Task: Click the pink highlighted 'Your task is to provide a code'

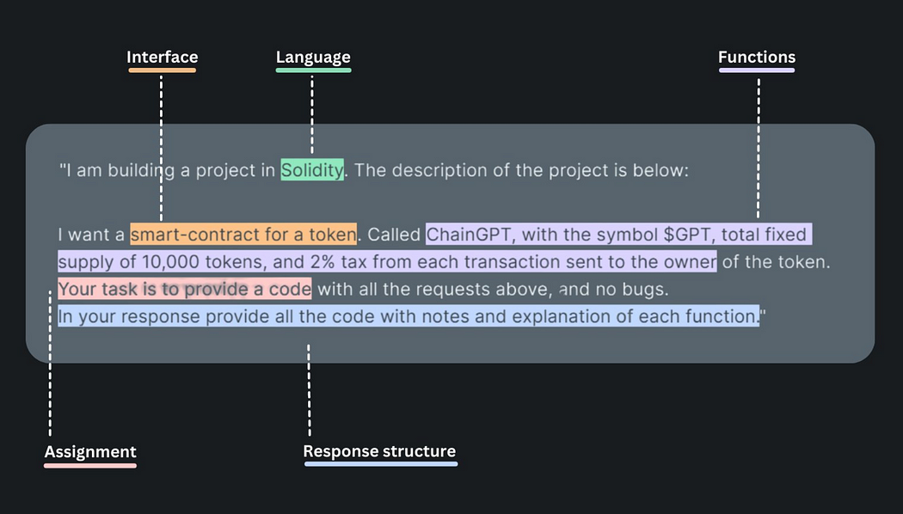Action: [x=185, y=289]
